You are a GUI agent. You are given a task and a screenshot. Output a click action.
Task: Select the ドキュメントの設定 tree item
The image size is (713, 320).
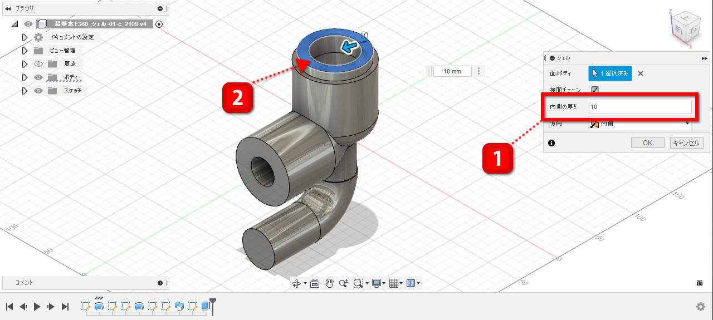(x=72, y=37)
